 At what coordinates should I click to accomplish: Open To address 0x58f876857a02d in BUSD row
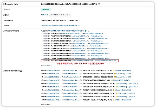pos(71,97)
